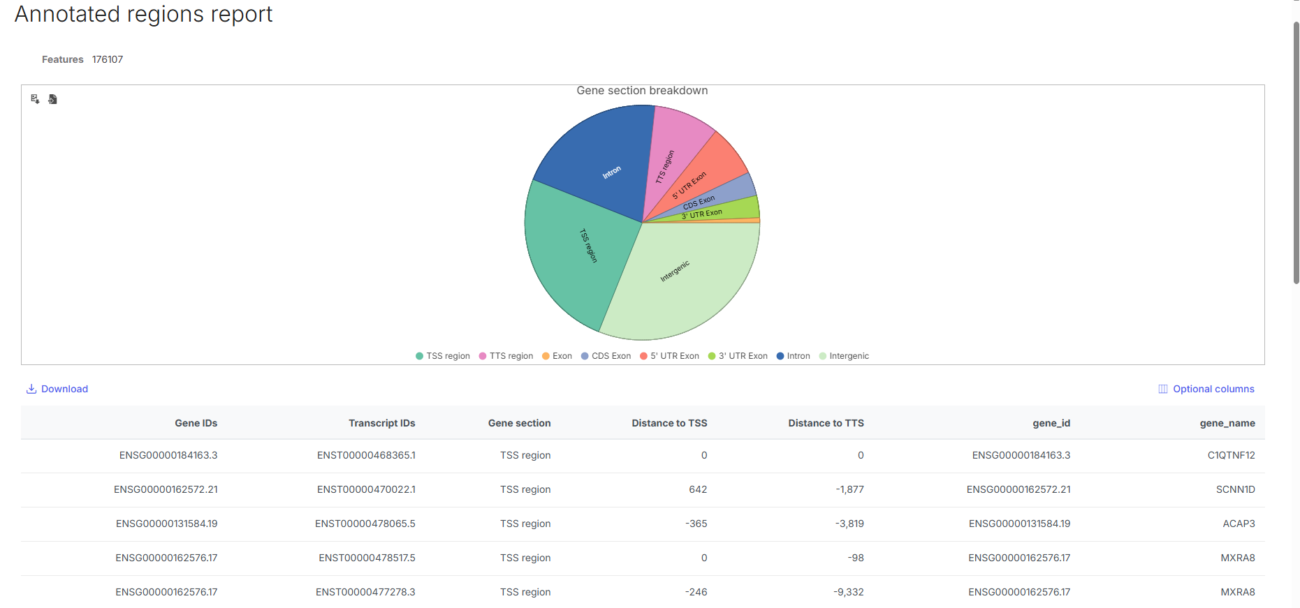The image size is (1300, 608).
Task: Toggle the CDS Exon legend item
Action: pyautogui.click(x=606, y=356)
